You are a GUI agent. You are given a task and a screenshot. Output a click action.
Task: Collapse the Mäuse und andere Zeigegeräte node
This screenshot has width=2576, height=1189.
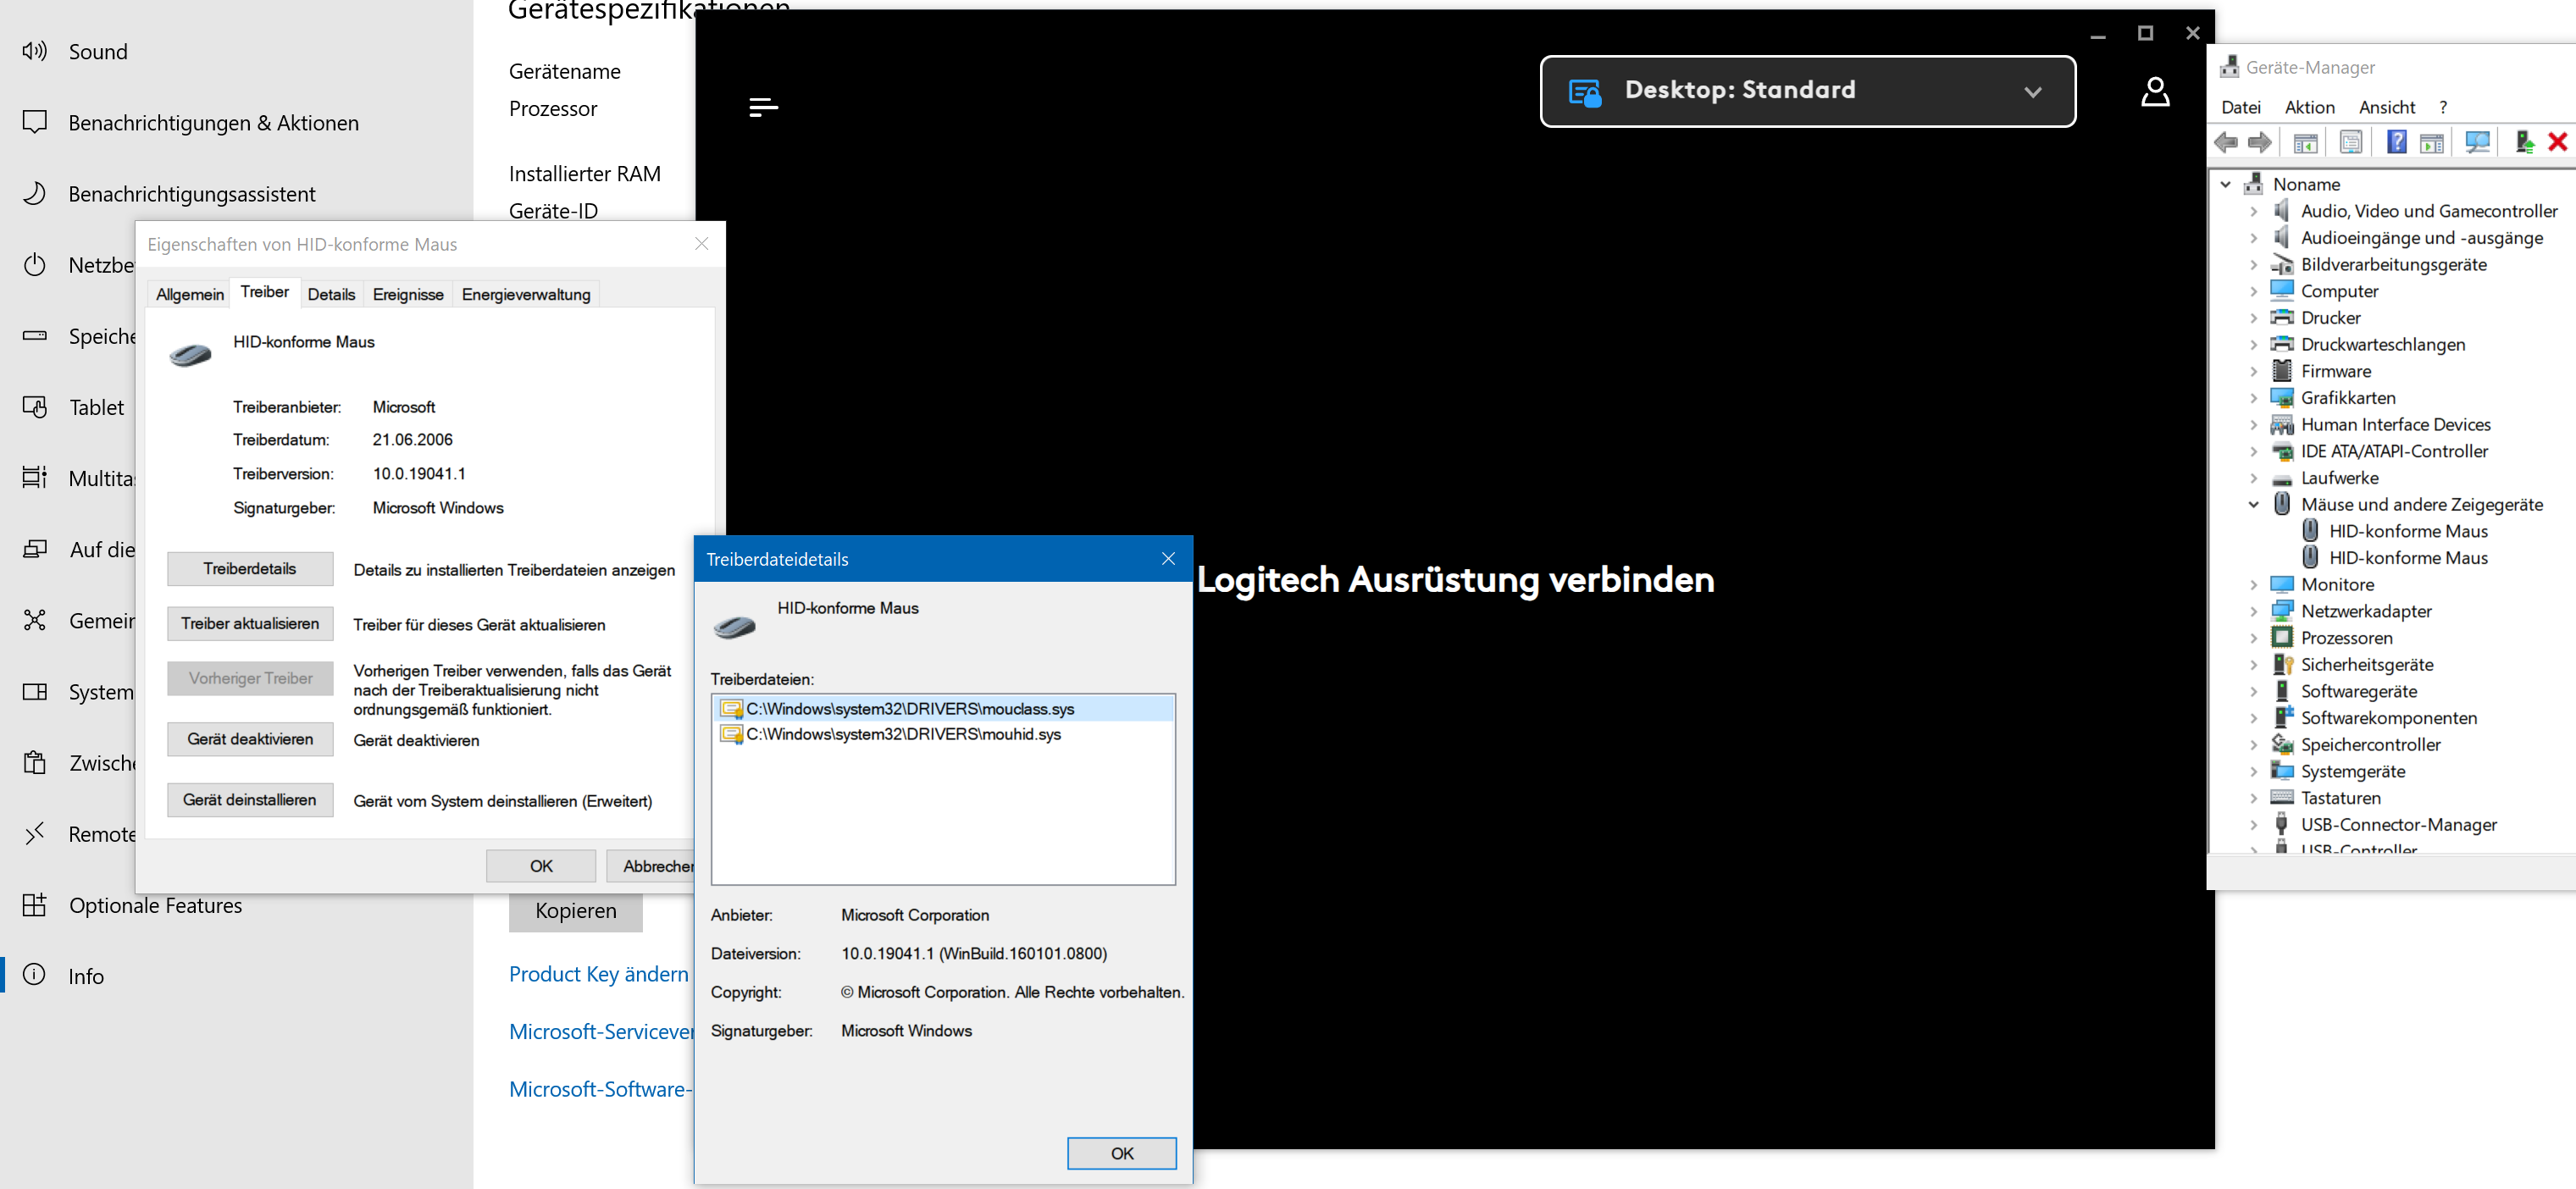click(x=2254, y=504)
